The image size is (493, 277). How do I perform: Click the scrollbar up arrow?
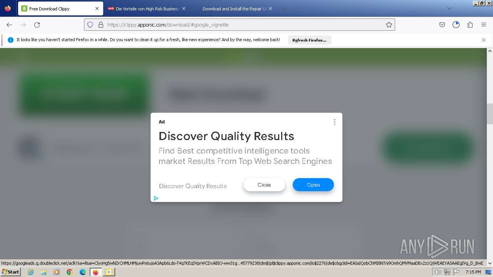coord(490,51)
